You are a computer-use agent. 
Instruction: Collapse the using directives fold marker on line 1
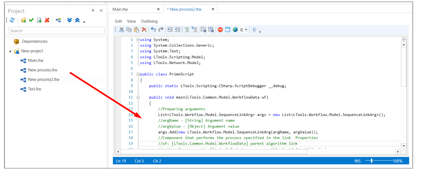point(138,40)
